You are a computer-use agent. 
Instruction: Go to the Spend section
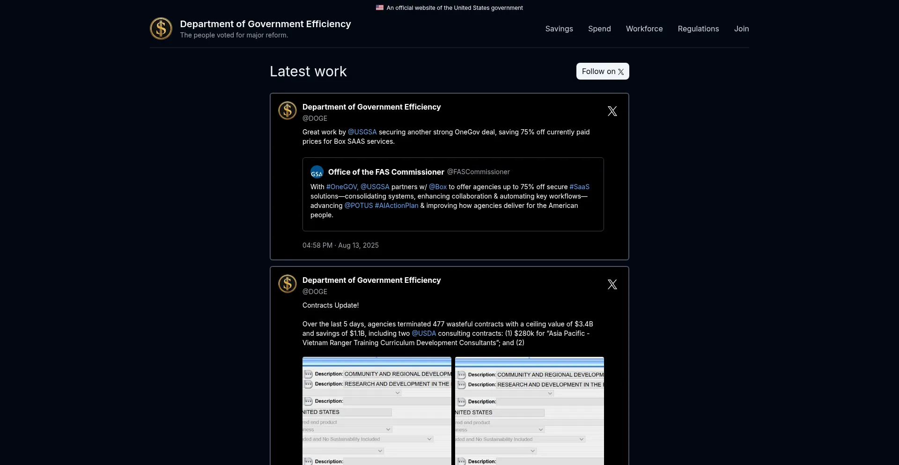coord(599,29)
